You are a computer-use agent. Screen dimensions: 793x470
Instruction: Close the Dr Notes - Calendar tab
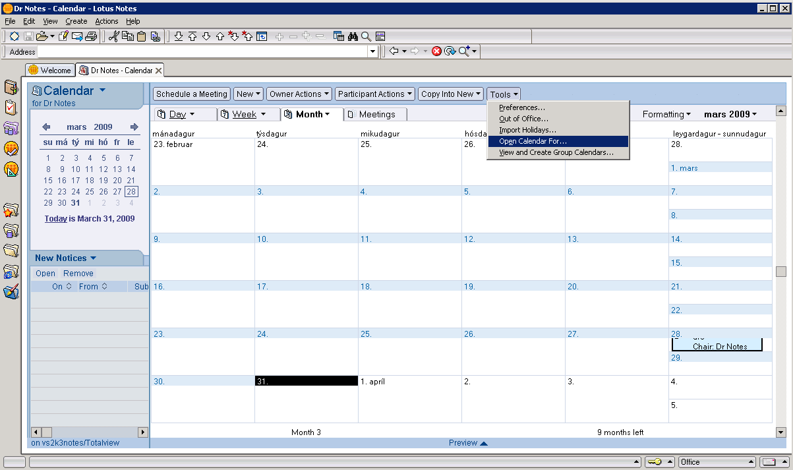159,71
